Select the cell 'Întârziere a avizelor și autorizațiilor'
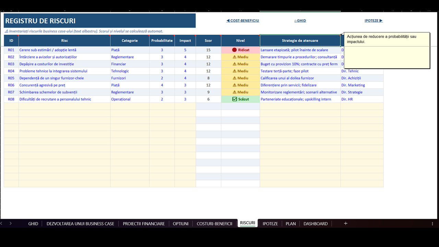The image size is (439, 247). pos(64,57)
